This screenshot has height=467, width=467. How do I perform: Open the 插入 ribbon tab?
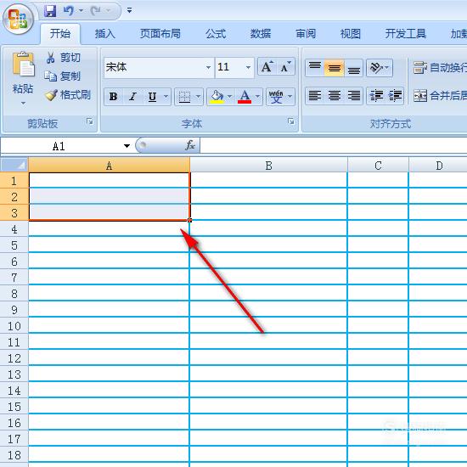pyautogui.click(x=104, y=34)
